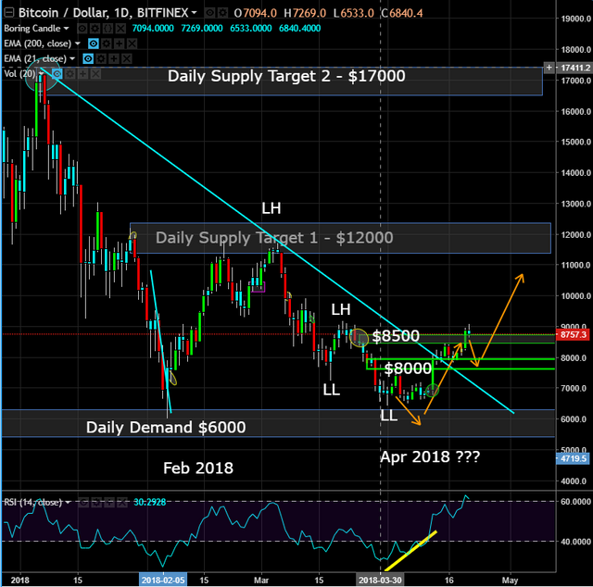The image size is (593, 587).
Task: Expand the EMA (200, close) dropdown arrow
Action: [x=78, y=44]
